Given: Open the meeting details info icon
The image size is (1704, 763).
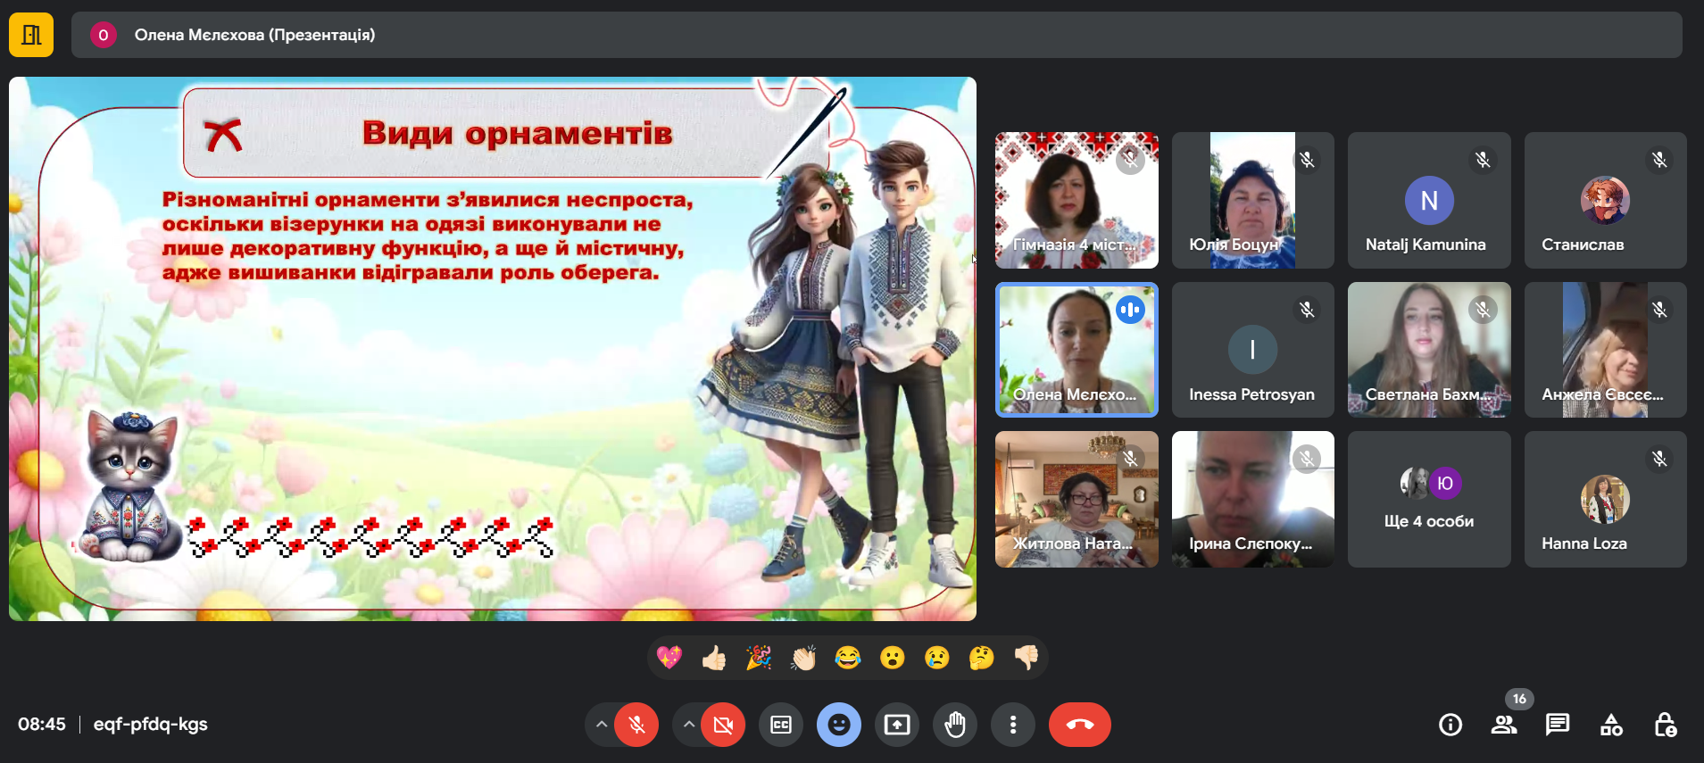Looking at the screenshot, I should 1450,725.
